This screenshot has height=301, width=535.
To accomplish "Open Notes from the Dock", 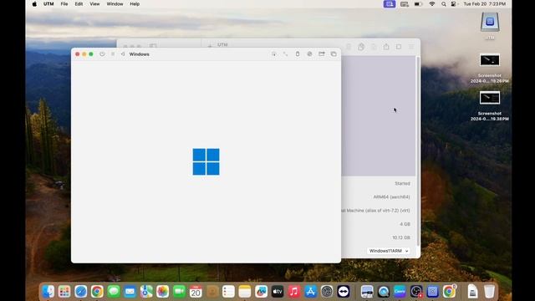I will 245,292.
